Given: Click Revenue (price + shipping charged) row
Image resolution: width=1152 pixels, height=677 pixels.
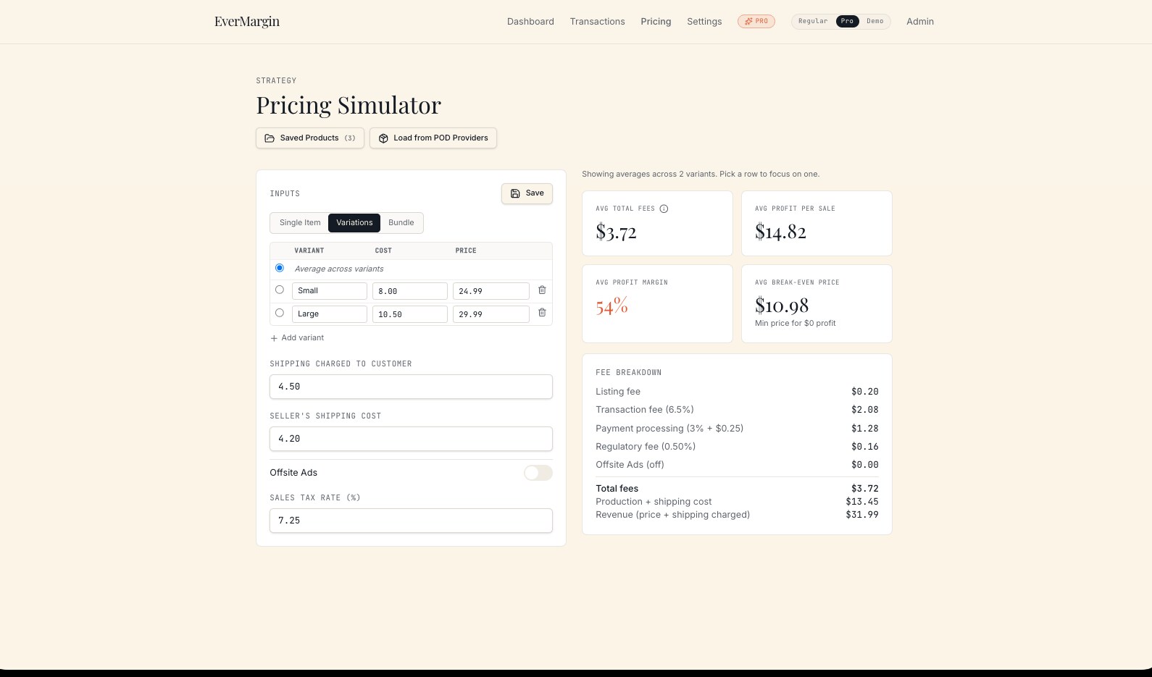Looking at the screenshot, I should click(x=737, y=515).
